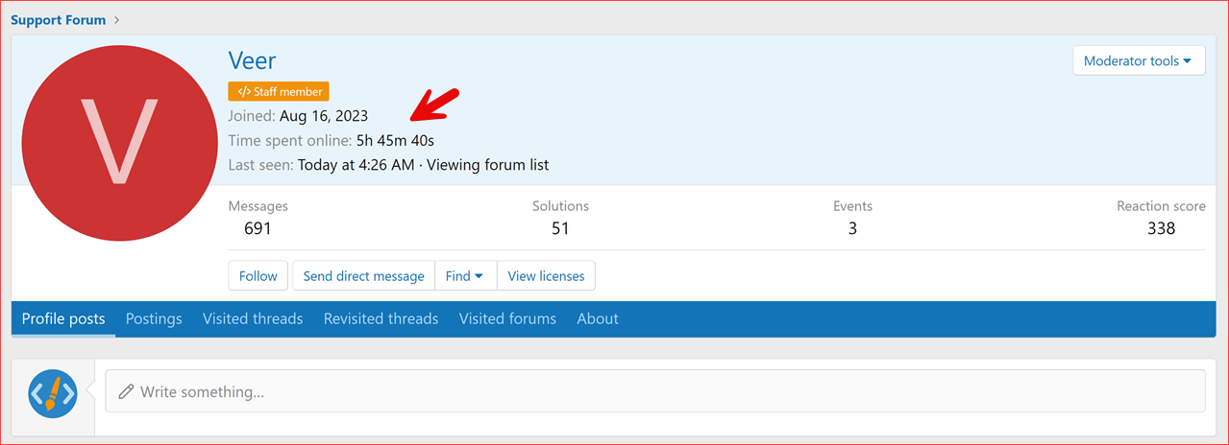The height and width of the screenshot is (445, 1229).
Task: Click the paintbrush code avatar icon
Action: [x=53, y=392]
